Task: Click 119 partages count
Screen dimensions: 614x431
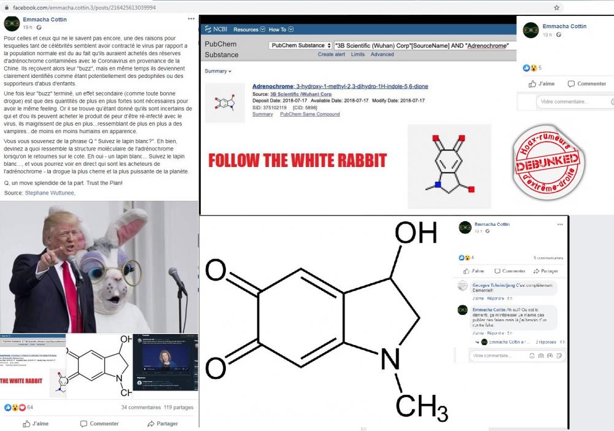Action: pos(179,408)
